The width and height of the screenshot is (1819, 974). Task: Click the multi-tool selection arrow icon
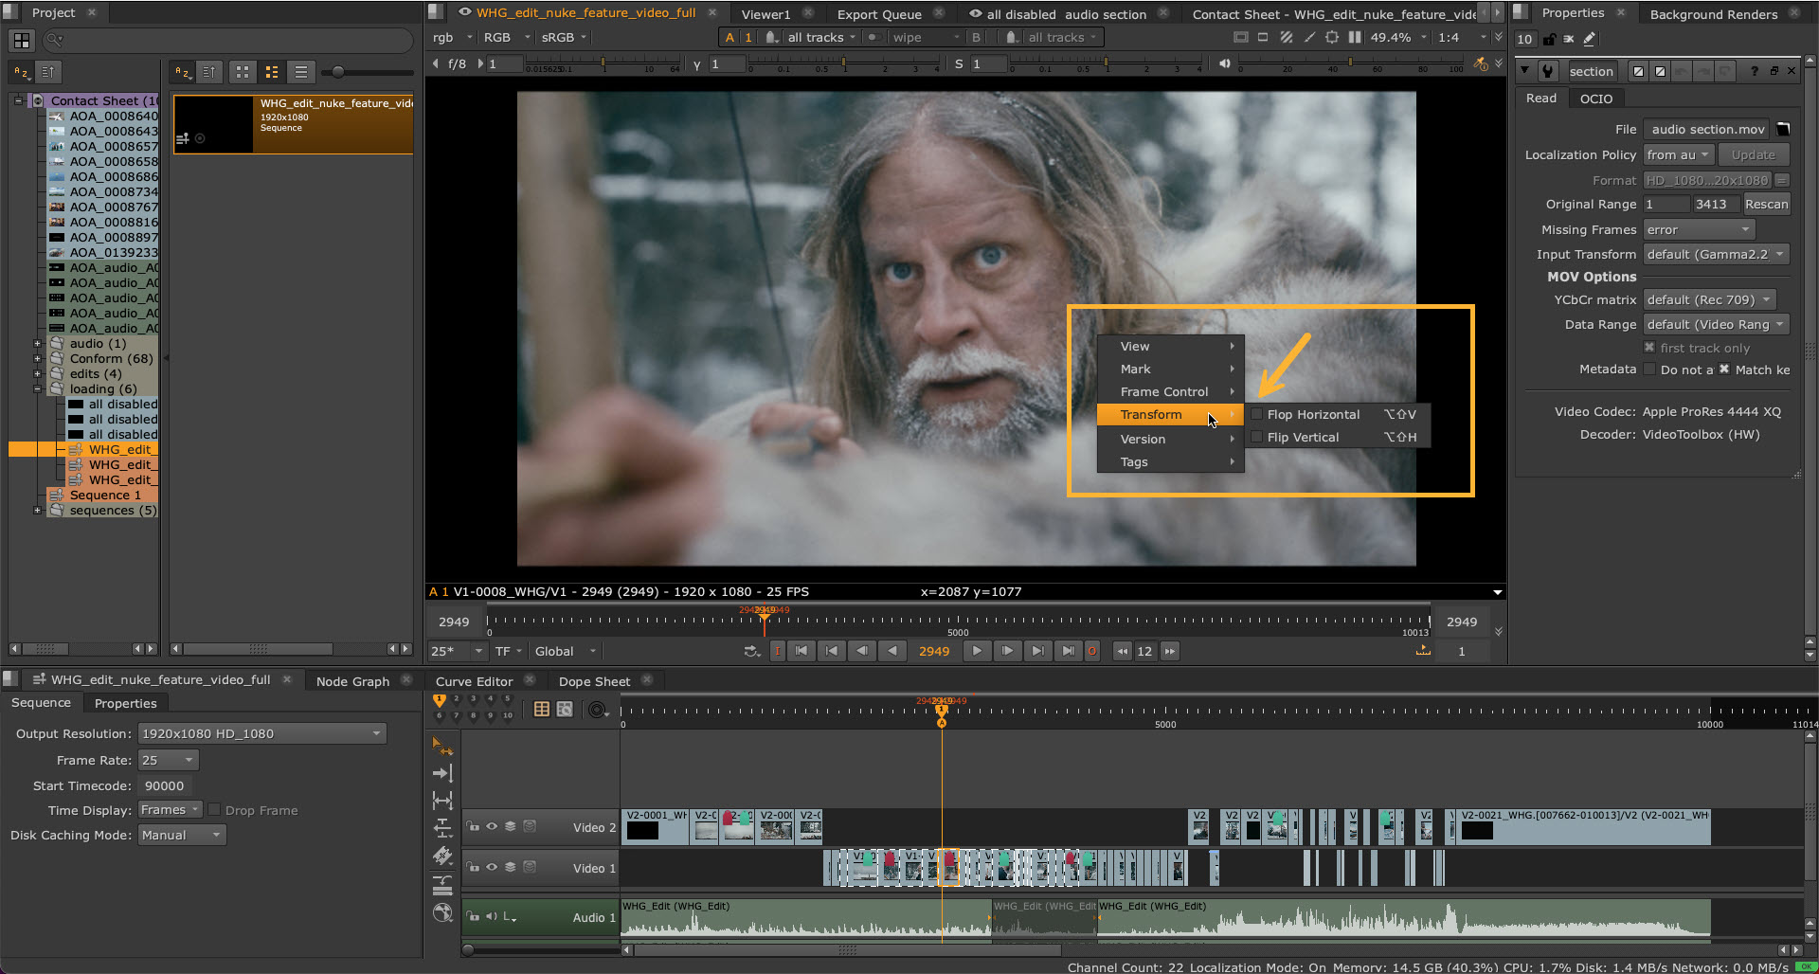442,747
